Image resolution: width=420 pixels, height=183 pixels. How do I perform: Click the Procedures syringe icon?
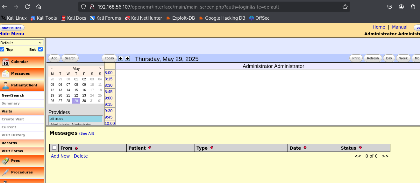pyautogui.click(x=5, y=172)
